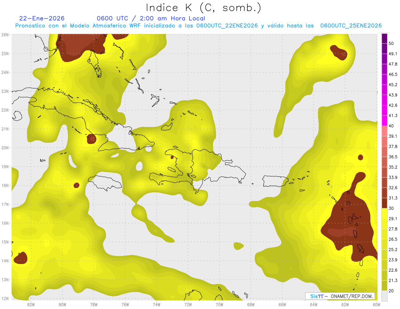
Task: Click the '32.6' color scale label
Action: 393,188
